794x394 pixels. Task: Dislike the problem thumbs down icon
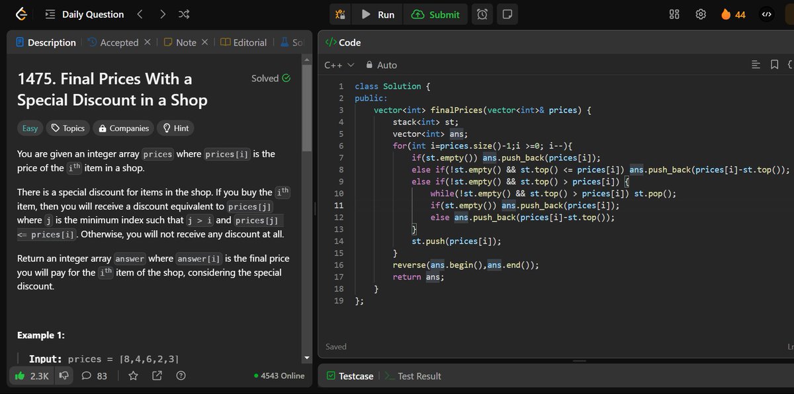[x=64, y=375]
